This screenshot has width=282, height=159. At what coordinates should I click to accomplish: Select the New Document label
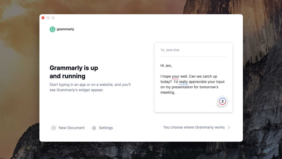(x=72, y=128)
